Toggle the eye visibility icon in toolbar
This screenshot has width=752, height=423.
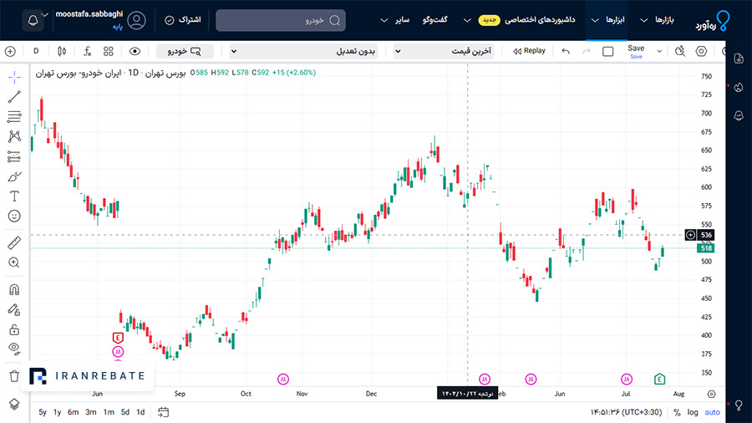pos(135,51)
